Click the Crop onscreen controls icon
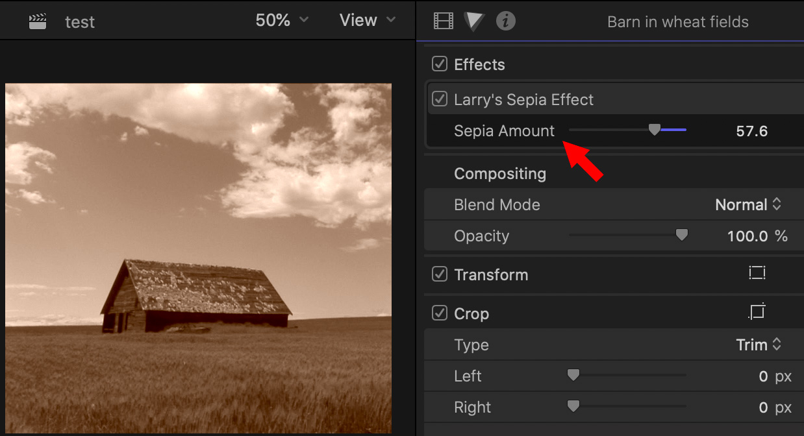The height and width of the screenshot is (436, 804). (x=757, y=313)
